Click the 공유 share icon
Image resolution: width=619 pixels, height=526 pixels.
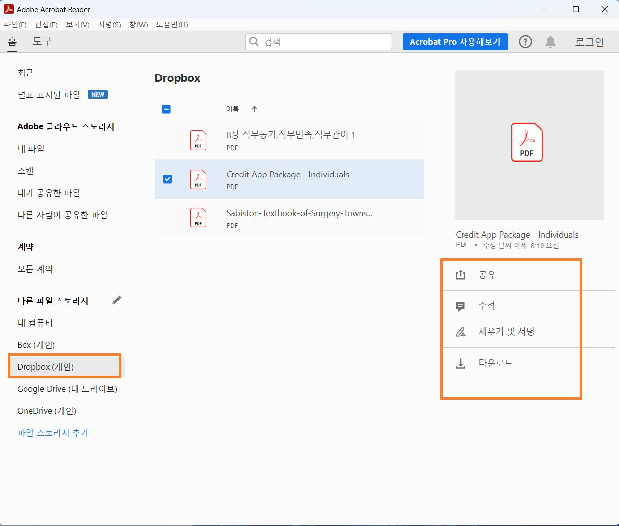click(x=460, y=275)
